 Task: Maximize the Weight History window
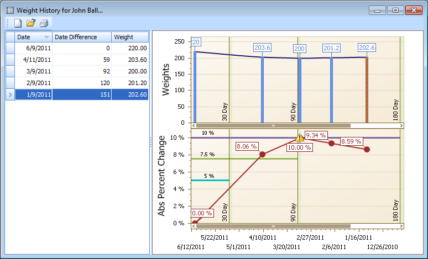395,10
